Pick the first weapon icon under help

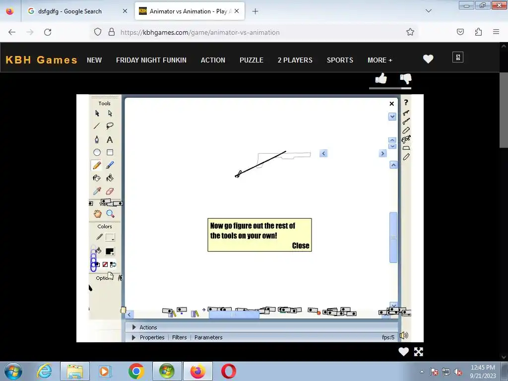[x=406, y=113]
